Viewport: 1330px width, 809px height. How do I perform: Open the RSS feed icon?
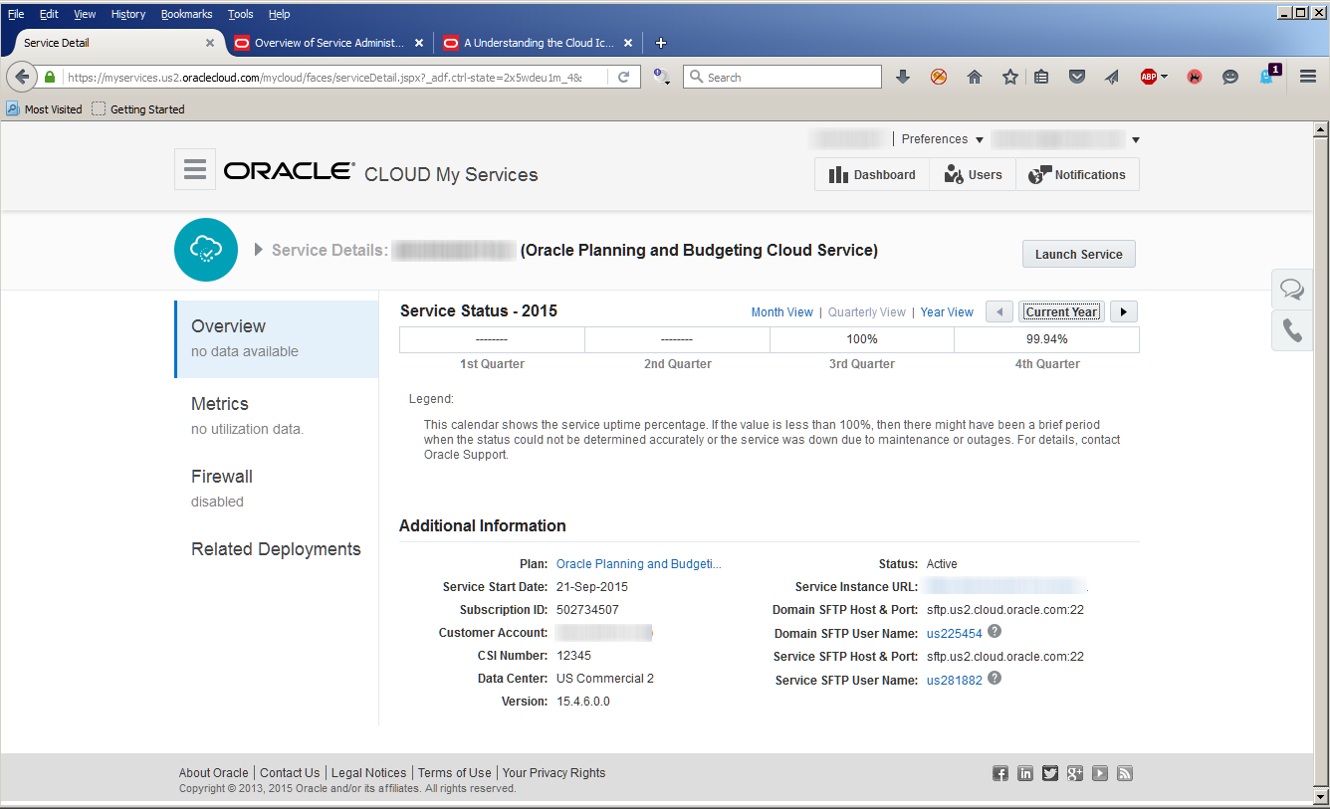pos(1125,773)
